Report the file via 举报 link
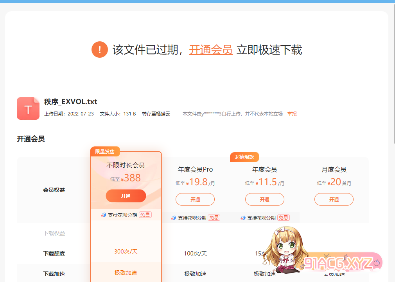This screenshot has width=395, height=282. click(x=292, y=114)
